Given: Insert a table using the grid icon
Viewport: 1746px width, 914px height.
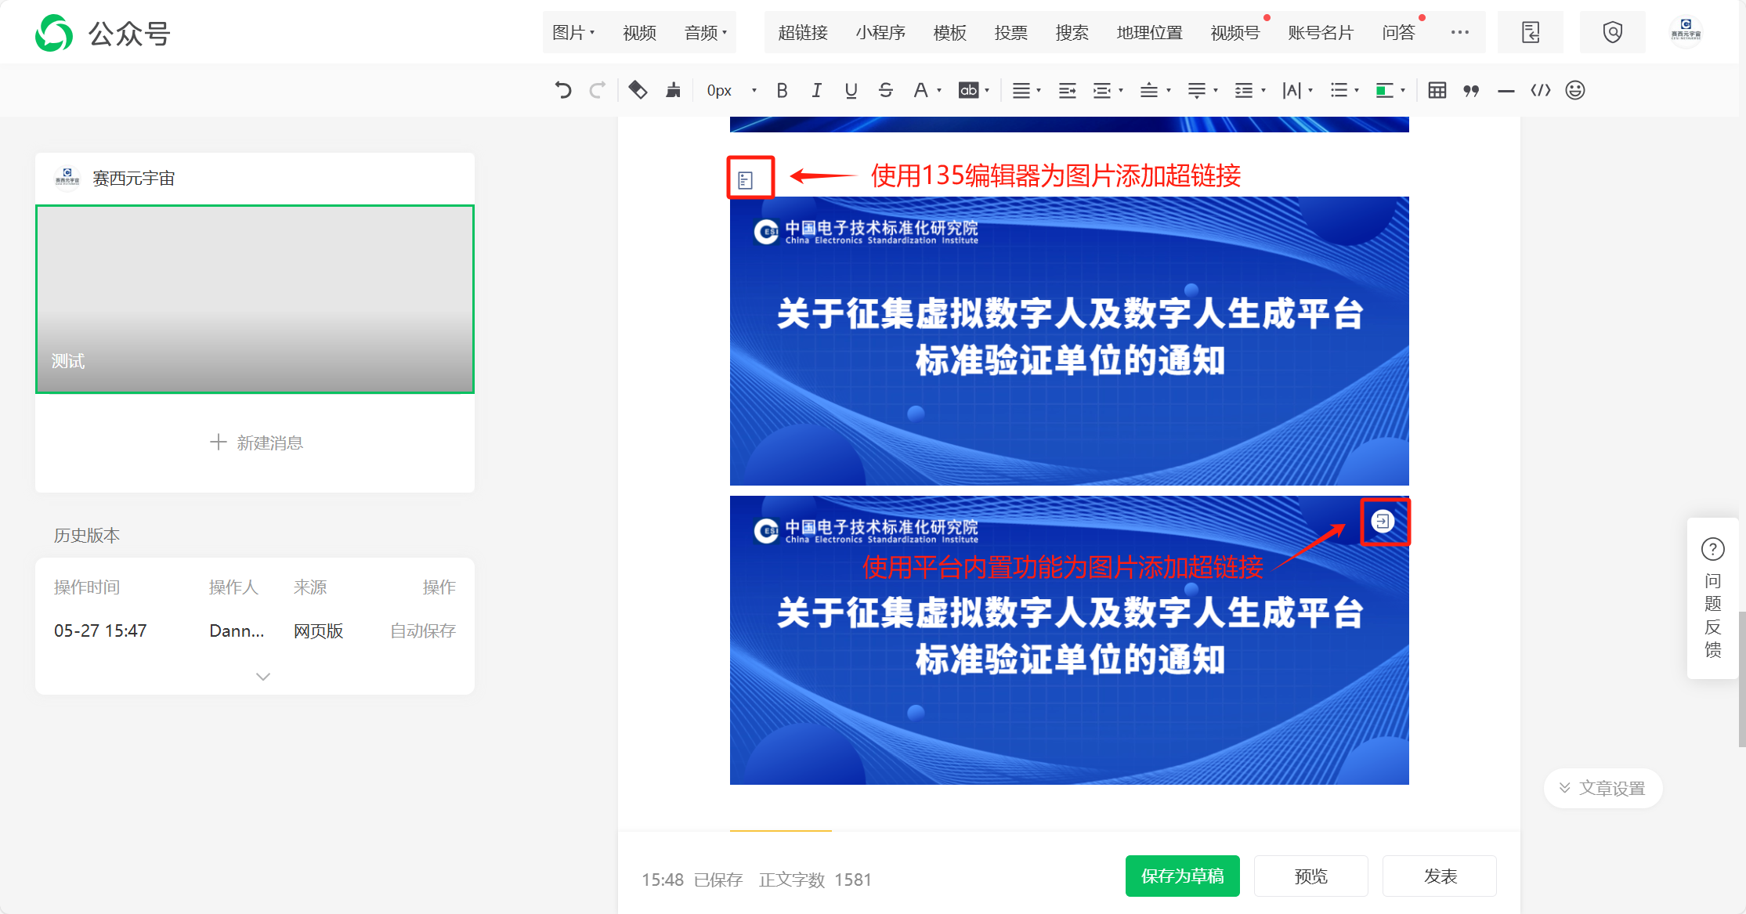Looking at the screenshot, I should click(x=1437, y=90).
